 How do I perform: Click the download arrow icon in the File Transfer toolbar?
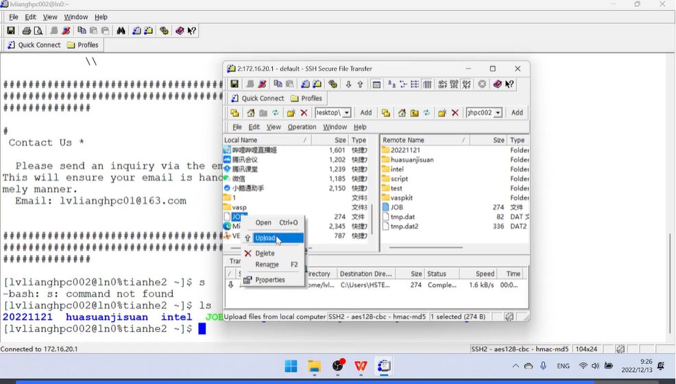tap(348, 84)
